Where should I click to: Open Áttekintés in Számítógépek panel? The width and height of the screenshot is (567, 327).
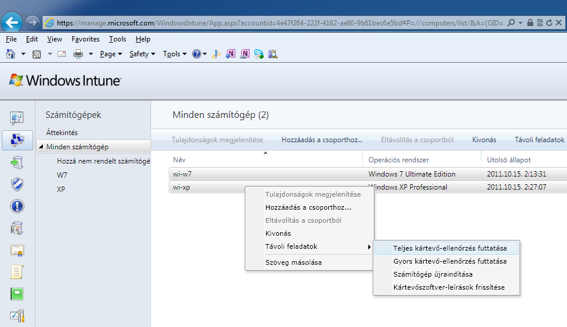click(x=62, y=132)
